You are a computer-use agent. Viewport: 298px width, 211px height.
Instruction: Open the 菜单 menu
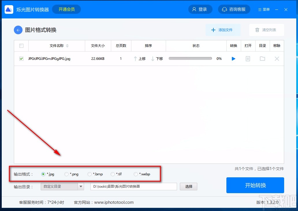[x=263, y=9]
